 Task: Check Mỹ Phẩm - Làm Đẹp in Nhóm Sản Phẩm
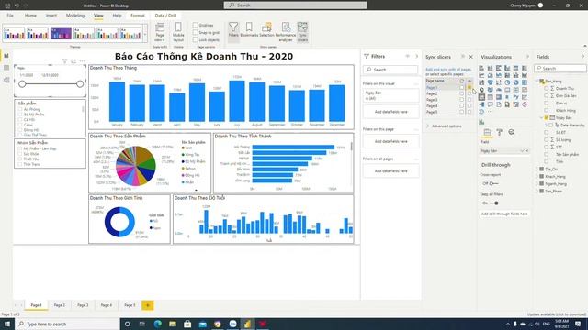tap(20, 148)
